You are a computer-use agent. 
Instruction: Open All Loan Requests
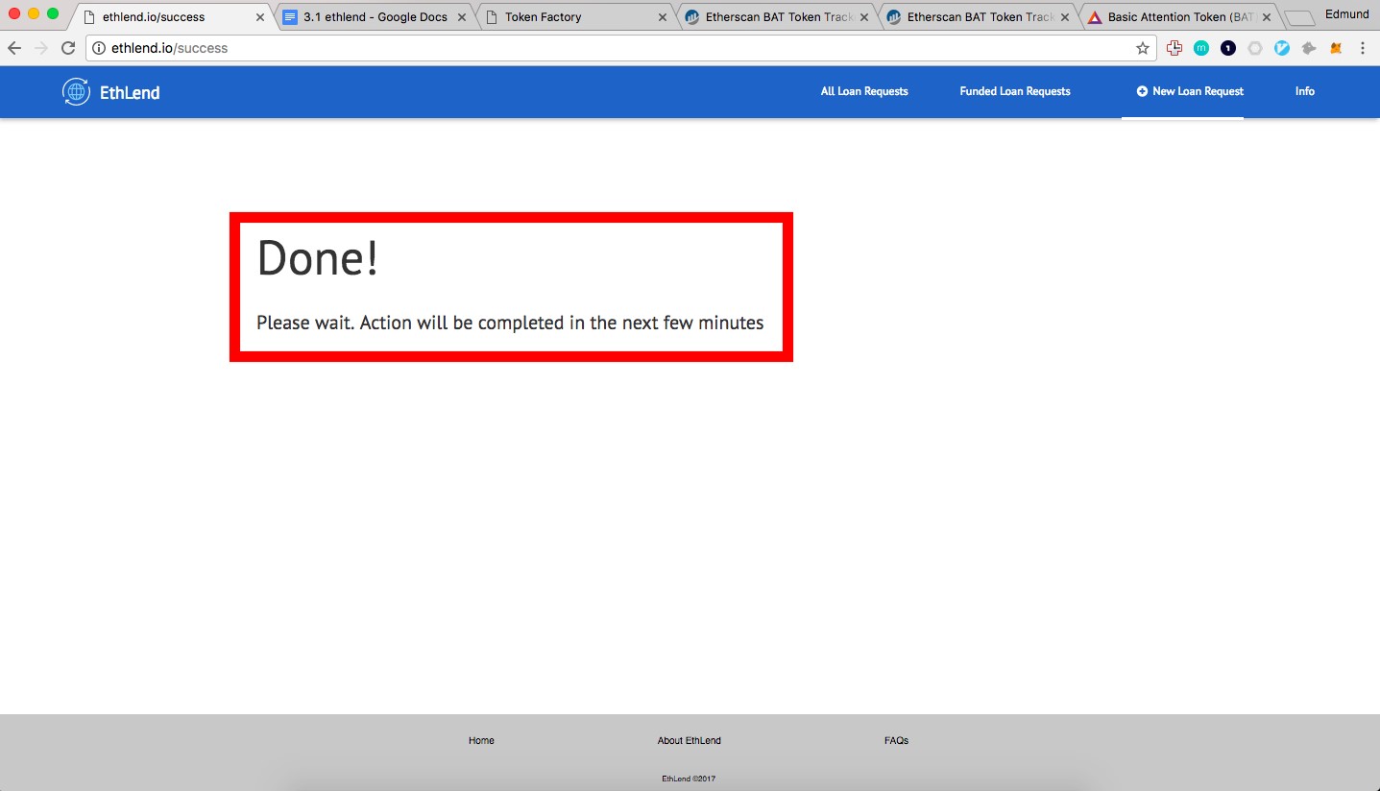pos(864,91)
